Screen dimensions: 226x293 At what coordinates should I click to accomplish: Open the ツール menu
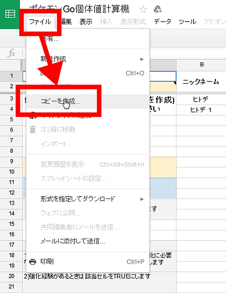[x=187, y=22]
